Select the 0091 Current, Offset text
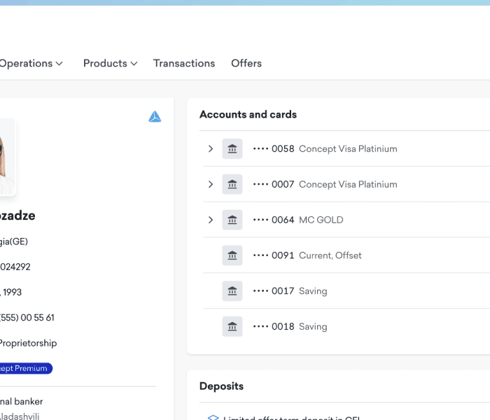 pos(307,255)
